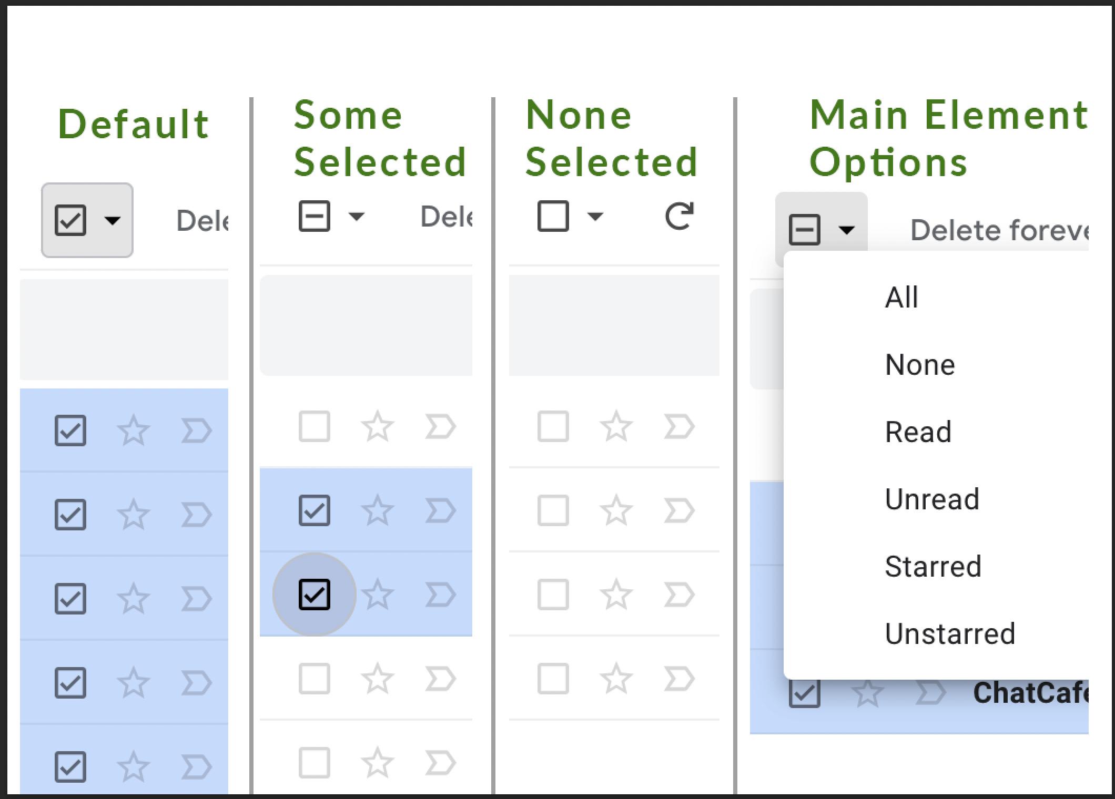Star the ChatCafe email row
This screenshot has height=799, width=1115.
[x=867, y=693]
